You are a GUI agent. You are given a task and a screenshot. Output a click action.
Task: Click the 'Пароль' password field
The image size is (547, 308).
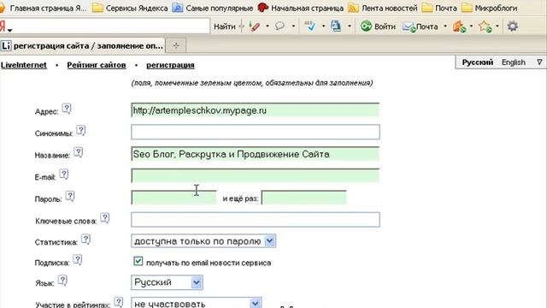(x=174, y=198)
